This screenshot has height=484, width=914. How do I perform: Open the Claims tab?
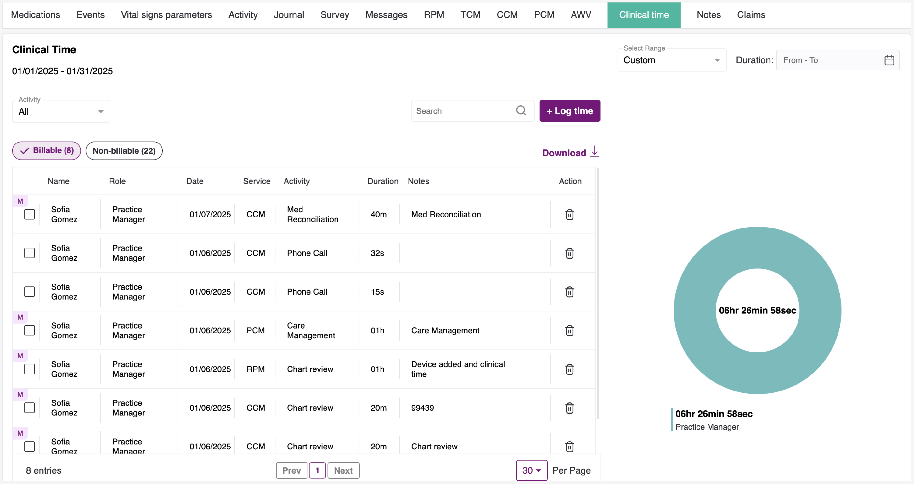[x=751, y=15]
